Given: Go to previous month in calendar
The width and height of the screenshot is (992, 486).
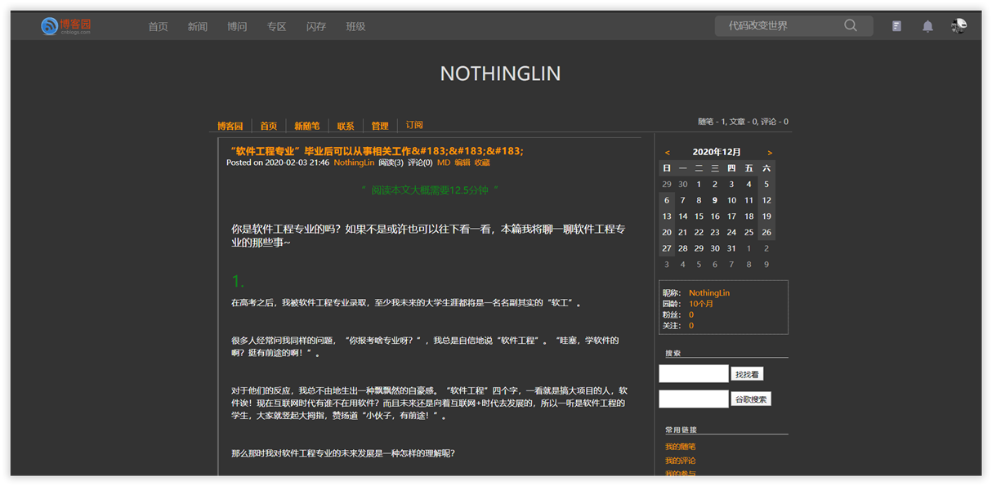Looking at the screenshot, I should click(667, 153).
